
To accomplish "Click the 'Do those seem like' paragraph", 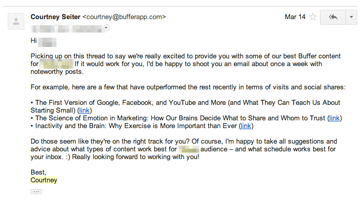I will 184,149.
